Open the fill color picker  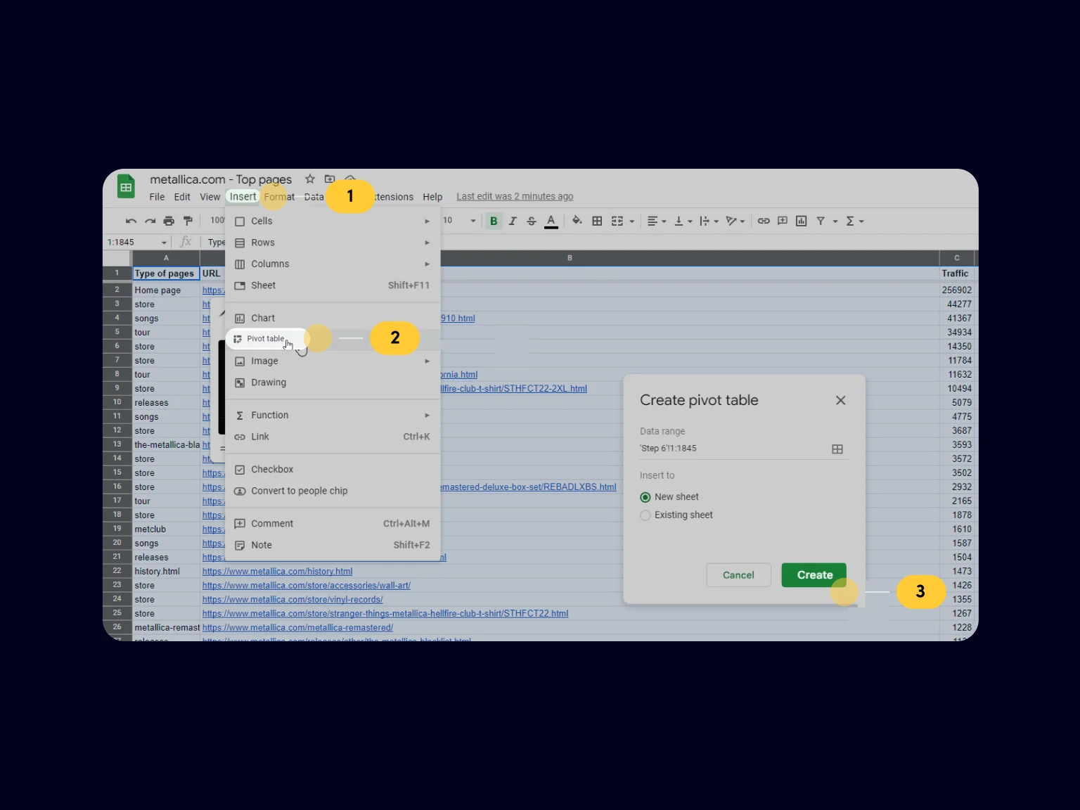(577, 221)
